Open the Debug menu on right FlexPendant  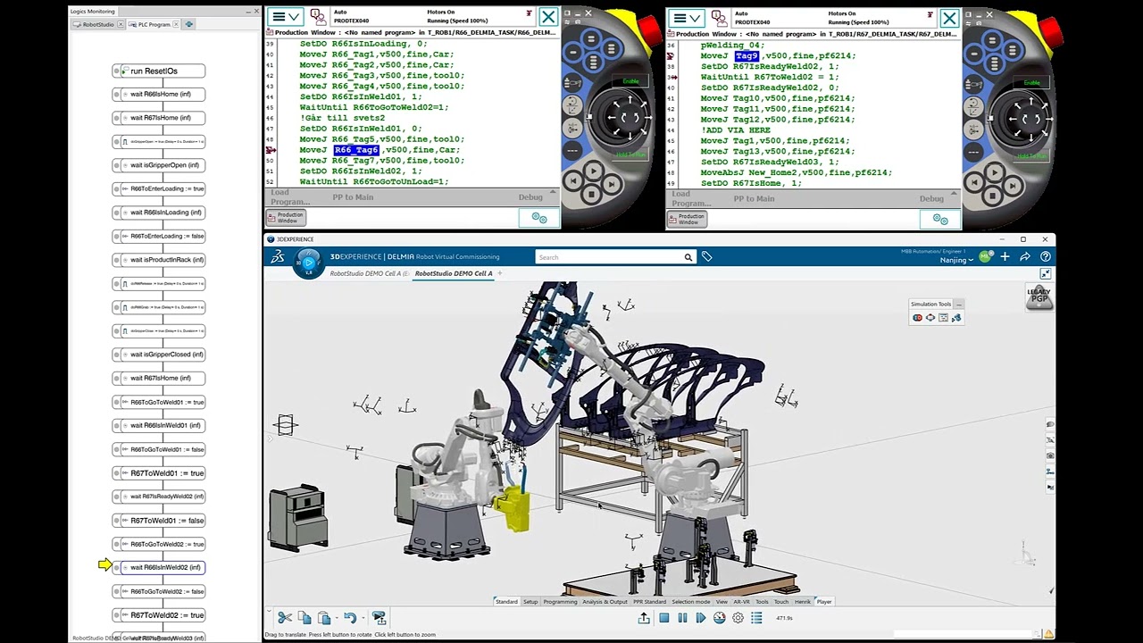click(x=931, y=198)
